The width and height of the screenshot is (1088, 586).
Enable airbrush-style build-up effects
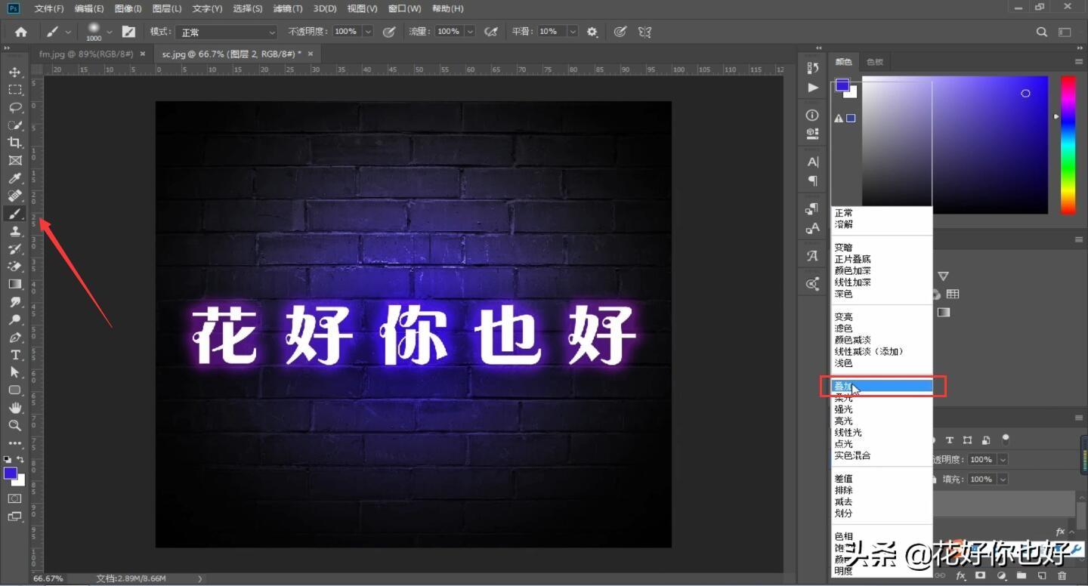(491, 32)
